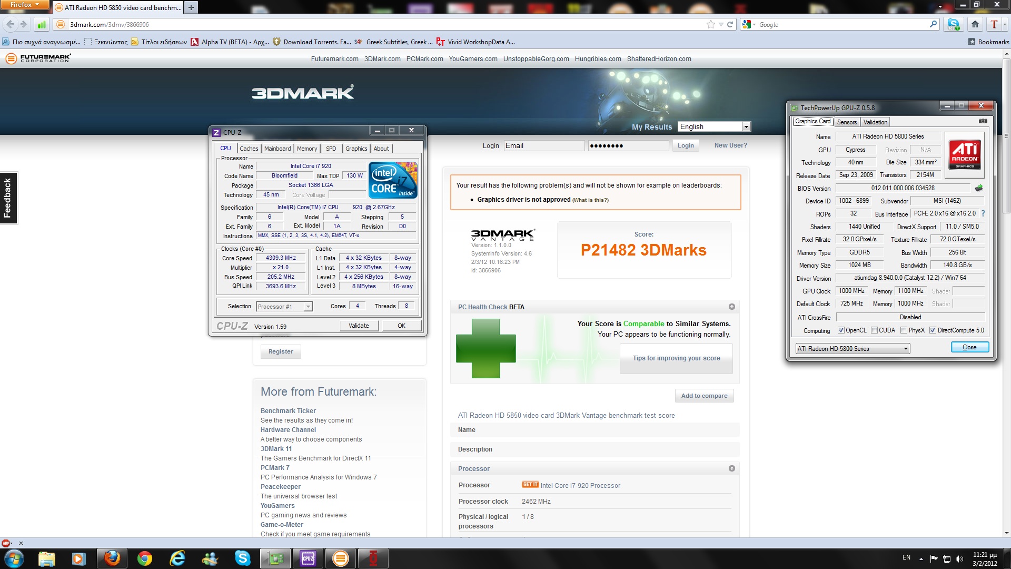Click the Firefox URL address field
This screenshot has height=569, width=1011.
(387, 24)
